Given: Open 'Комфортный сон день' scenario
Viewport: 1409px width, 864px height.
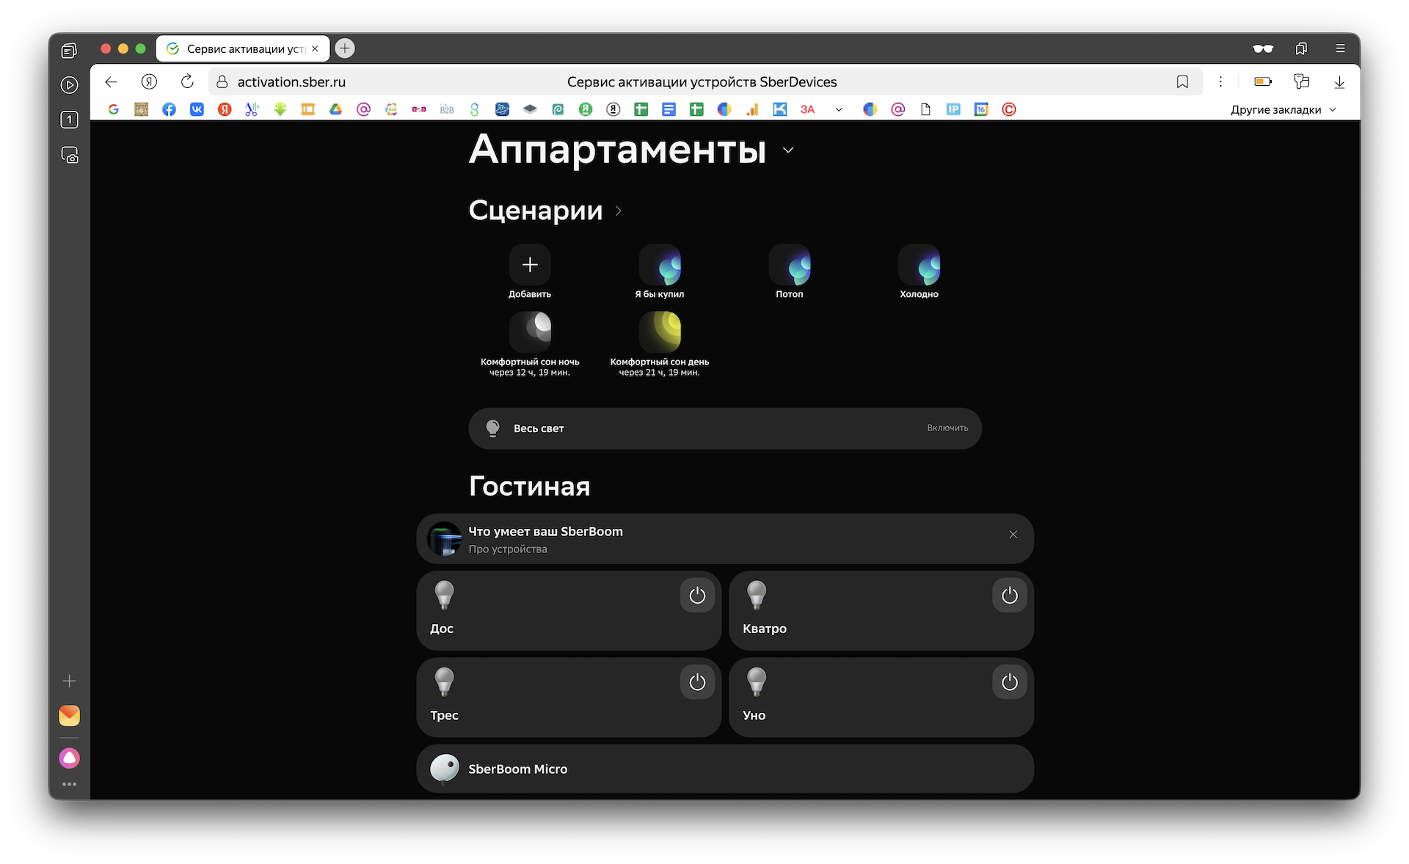Looking at the screenshot, I should coord(660,332).
